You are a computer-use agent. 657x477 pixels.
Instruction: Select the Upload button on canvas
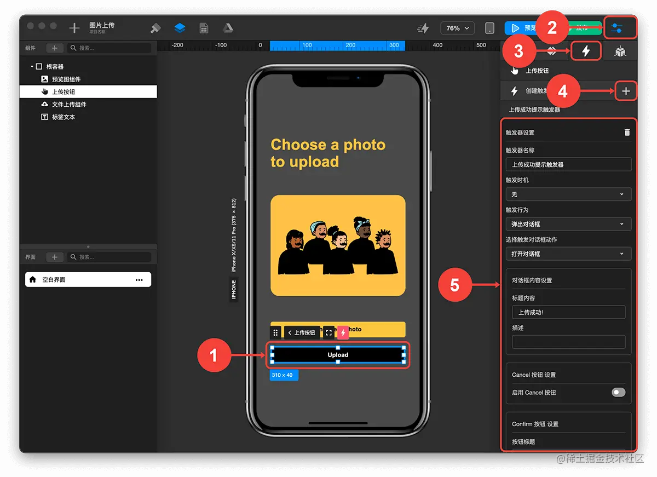coord(338,355)
